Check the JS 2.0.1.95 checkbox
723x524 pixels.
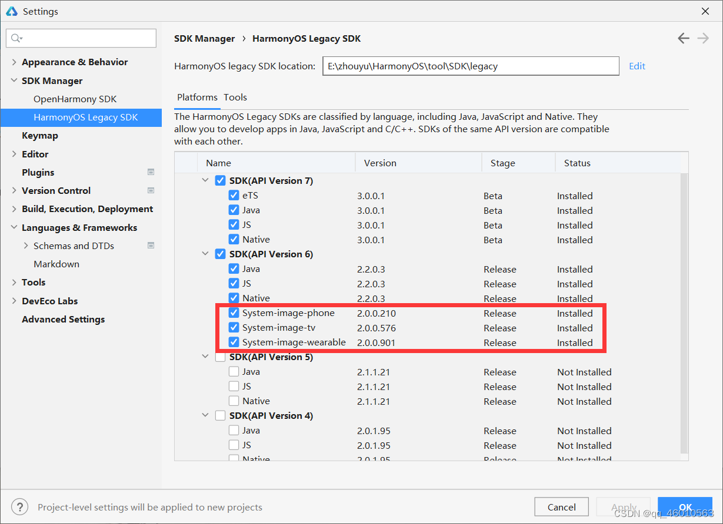(234, 445)
